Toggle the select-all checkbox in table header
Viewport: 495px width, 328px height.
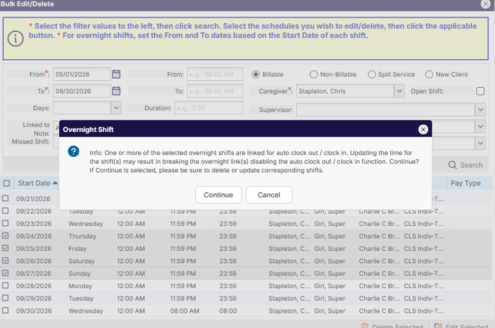click(x=6, y=183)
